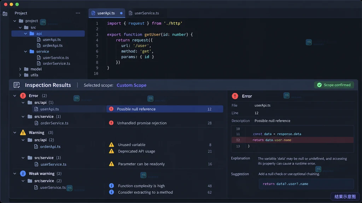Click info icon beside Consider extracting to a method

coord(111,192)
